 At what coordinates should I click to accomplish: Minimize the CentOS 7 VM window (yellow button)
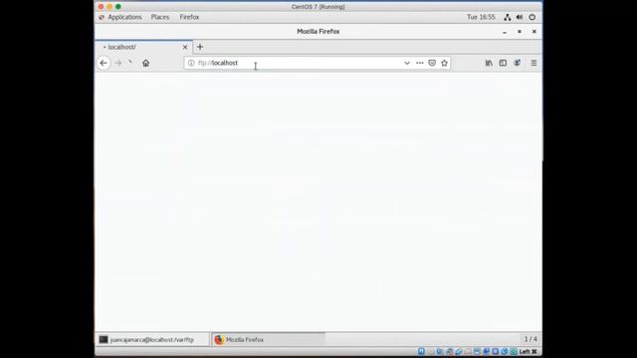109,7
